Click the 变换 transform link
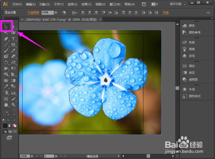Viewport: 215px width, 159px height. point(166,13)
